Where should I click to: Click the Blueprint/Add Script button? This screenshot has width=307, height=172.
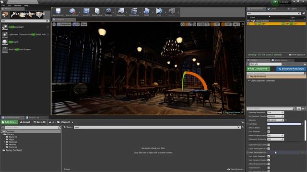(x=291, y=69)
